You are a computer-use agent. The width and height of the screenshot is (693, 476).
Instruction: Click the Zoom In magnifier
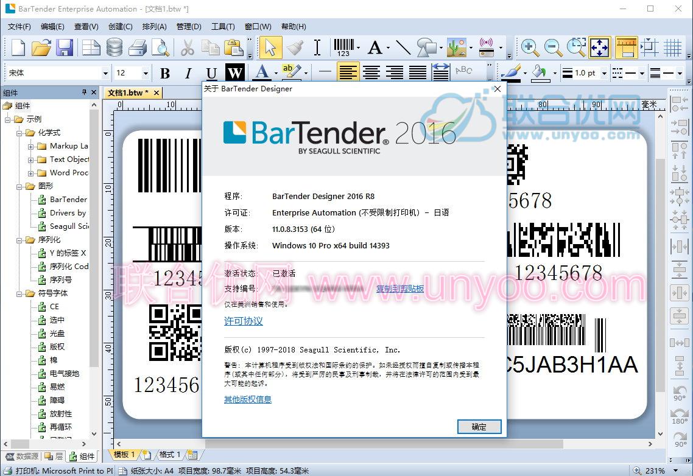[x=529, y=47]
